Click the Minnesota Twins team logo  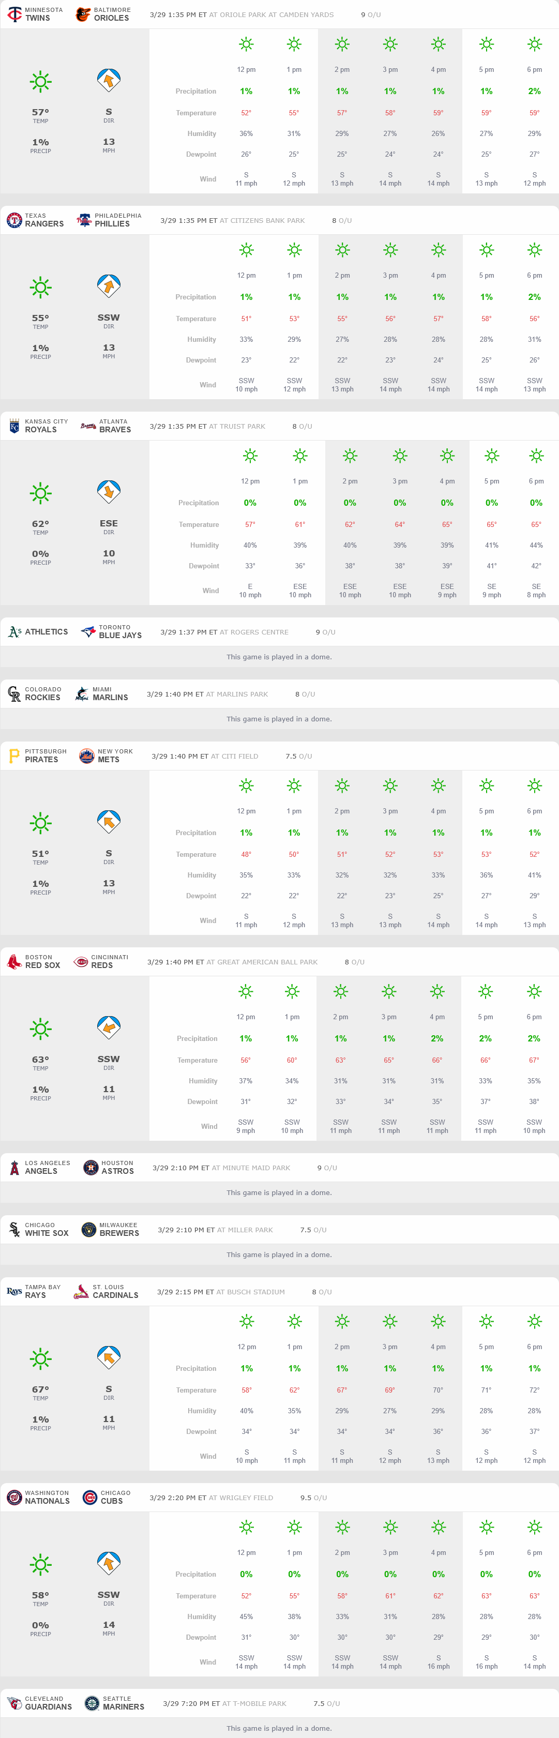coord(14,14)
